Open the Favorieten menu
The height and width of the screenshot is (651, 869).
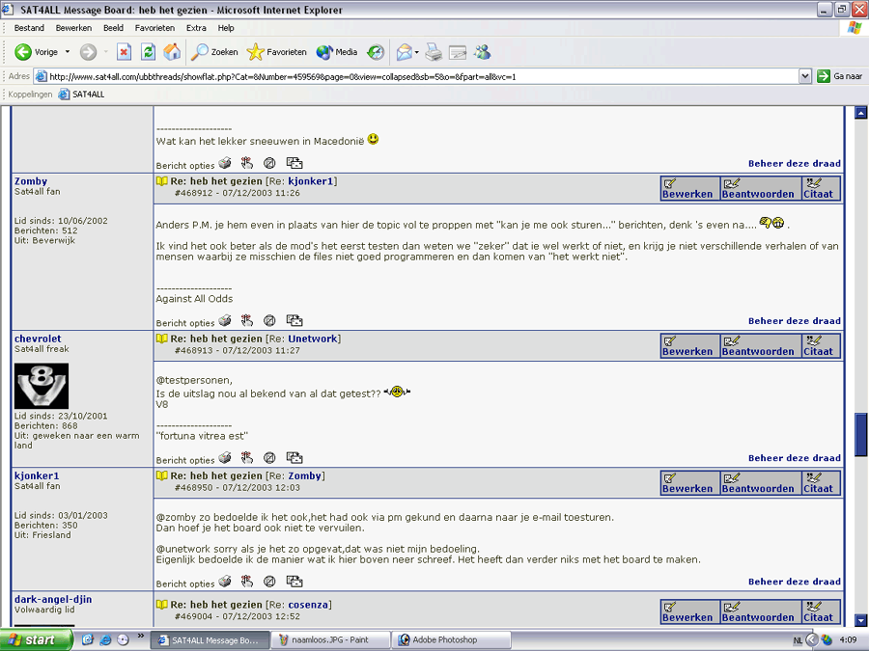pyautogui.click(x=154, y=28)
